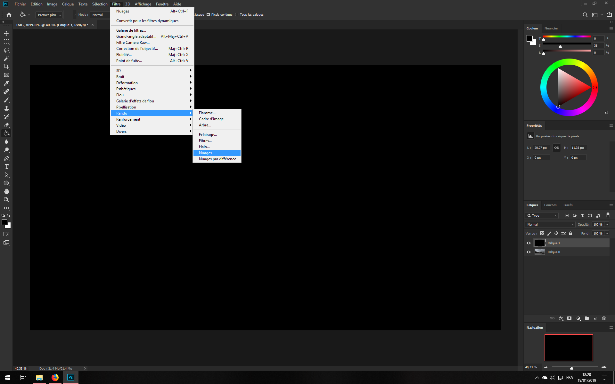Enable the Tous les calques checkbox
Screen dimensions: 615x384
tap(237, 14)
